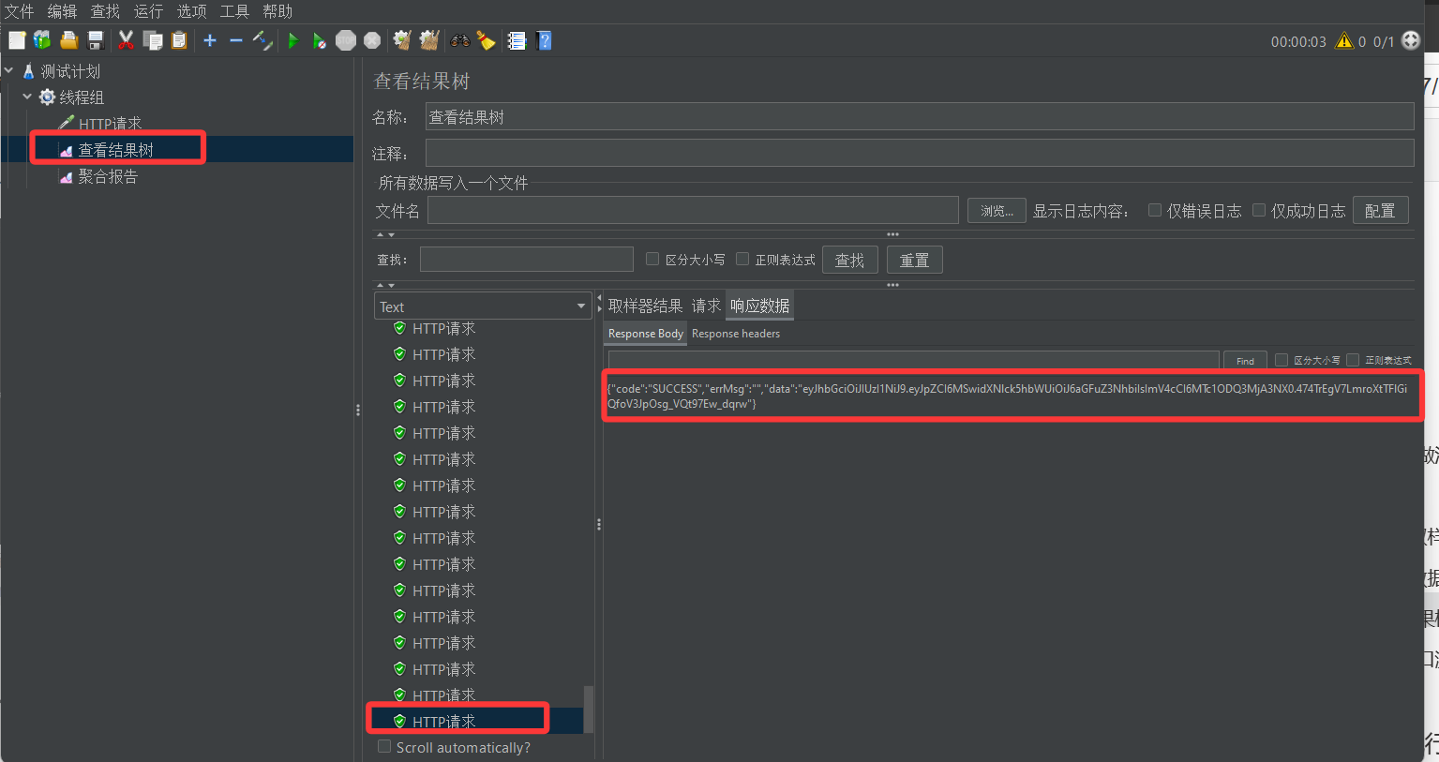1439x762 pixels.
Task: Save the test plan with floppy icon
Action: [95, 40]
